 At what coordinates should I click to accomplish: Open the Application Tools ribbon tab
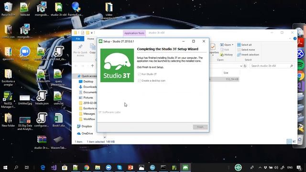(x=134, y=33)
